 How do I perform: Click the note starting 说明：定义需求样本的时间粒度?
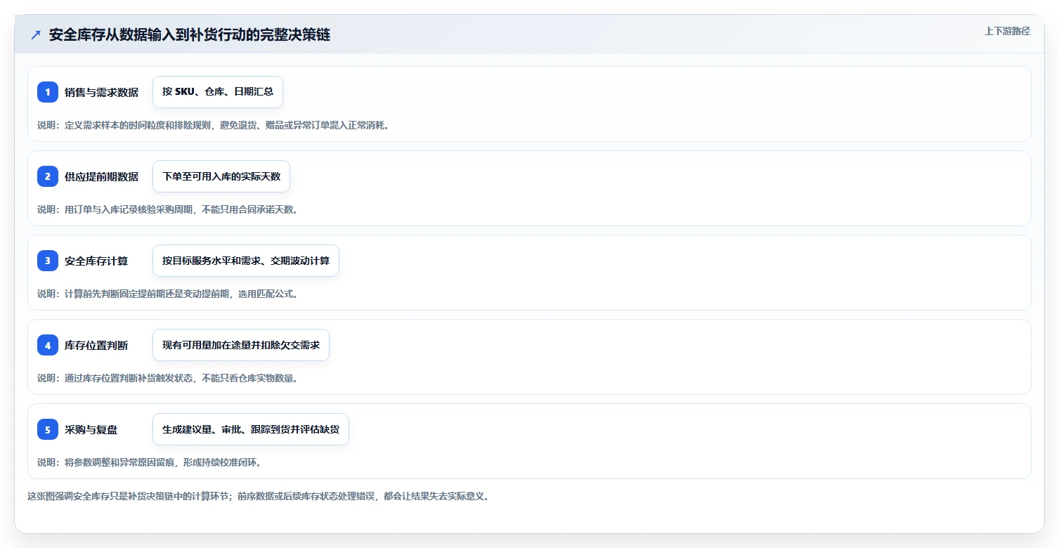(214, 125)
